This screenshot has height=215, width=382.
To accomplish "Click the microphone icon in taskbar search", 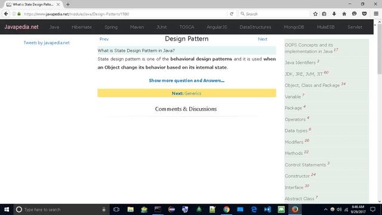I will click(x=104, y=210).
